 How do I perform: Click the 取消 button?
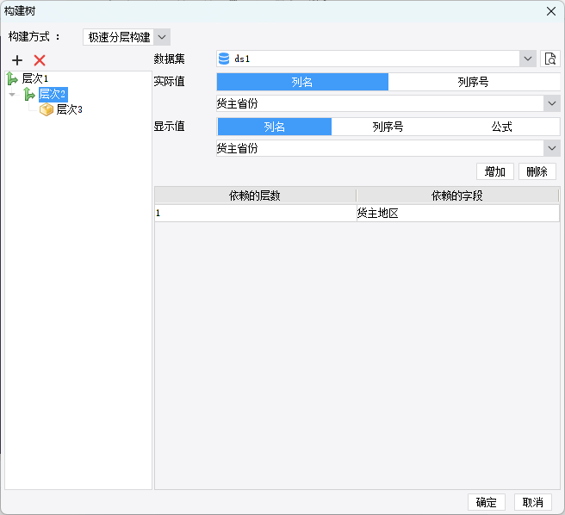pyautogui.click(x=532, y=502)
